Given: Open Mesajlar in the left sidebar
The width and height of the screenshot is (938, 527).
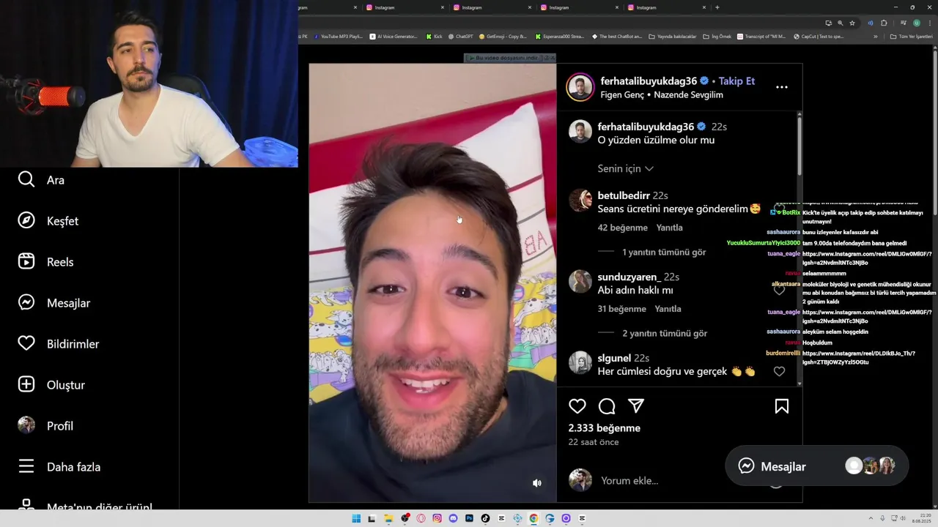Looking at the screenshot, I should [54, 303].
